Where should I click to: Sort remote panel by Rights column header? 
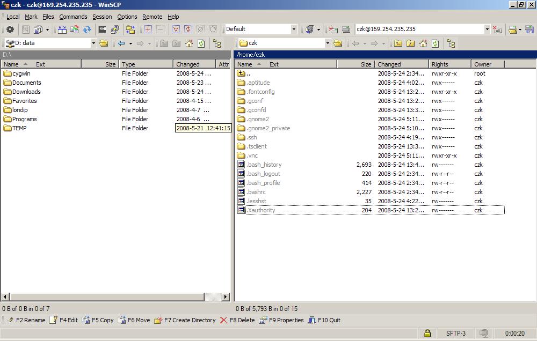coord(449,64)
